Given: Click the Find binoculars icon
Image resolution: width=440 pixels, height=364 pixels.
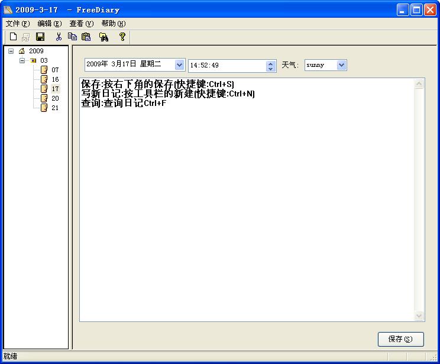Looking at the screenshot, I should pos(104,37).
